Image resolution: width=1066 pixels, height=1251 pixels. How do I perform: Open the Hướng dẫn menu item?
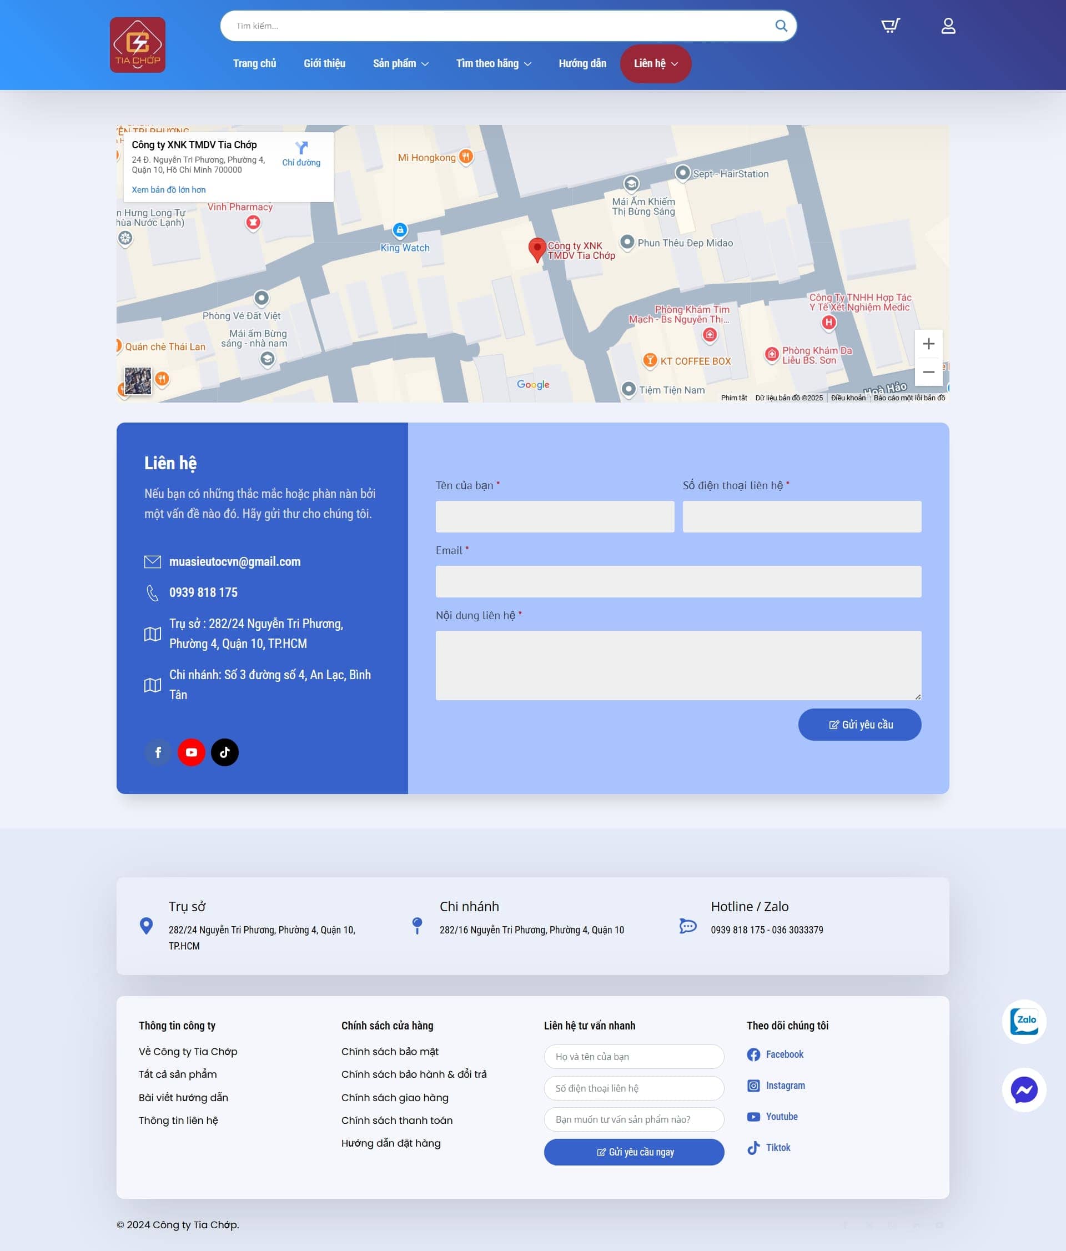(582, 63)
